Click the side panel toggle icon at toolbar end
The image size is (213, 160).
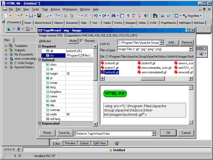tap(207, 16)
